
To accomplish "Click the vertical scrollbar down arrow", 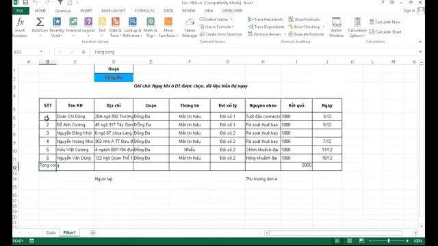I will click(x=422, y=226).
